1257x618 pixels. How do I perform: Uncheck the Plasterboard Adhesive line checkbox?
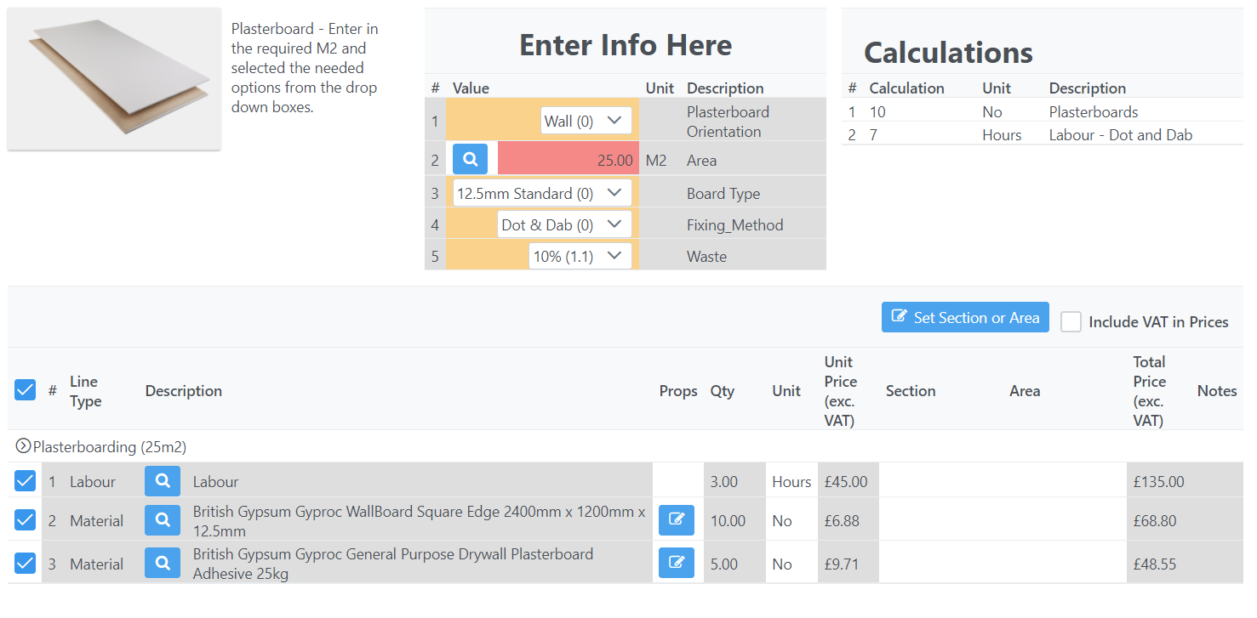tap(26, 563)
